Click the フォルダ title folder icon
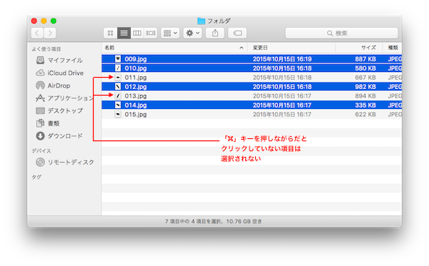The image size is (429, 266). 201,21
